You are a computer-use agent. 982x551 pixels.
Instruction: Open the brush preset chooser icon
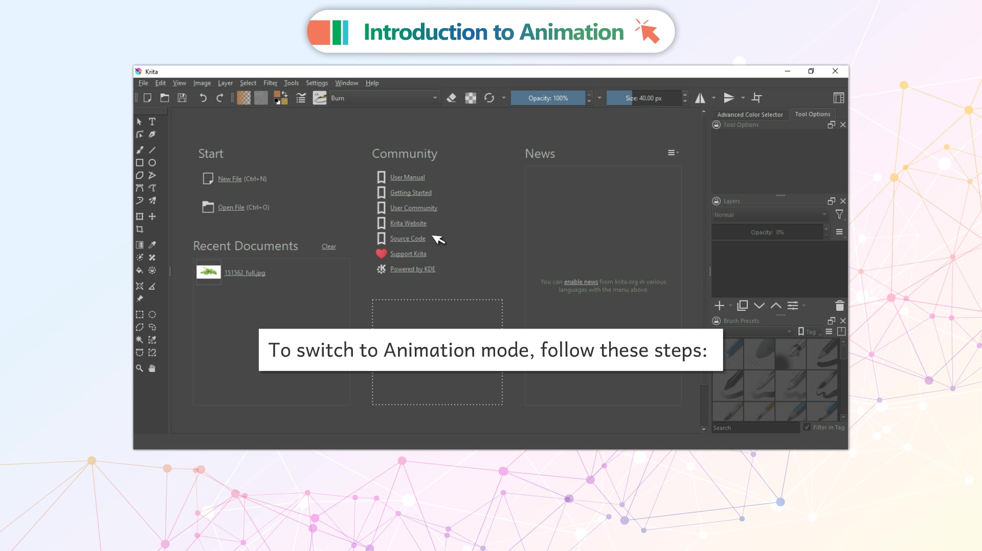[x=320, y=98]
